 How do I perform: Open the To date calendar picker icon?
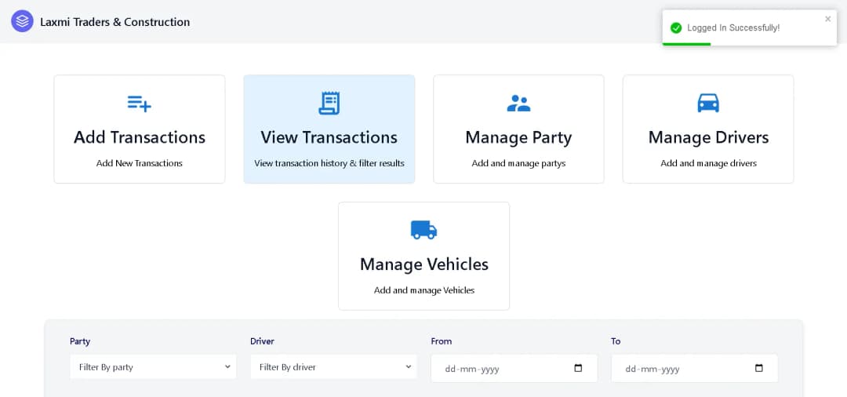pos(758,368)
